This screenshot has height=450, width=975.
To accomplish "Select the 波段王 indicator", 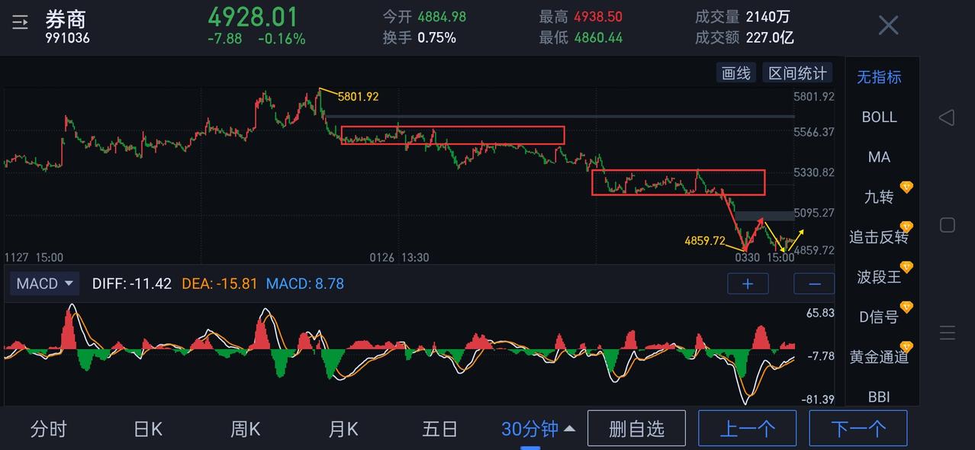I will (x=879, y=277).
